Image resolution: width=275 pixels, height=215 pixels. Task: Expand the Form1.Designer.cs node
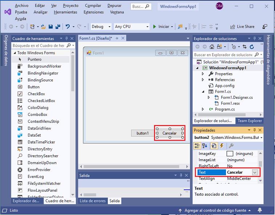[209, 97]
